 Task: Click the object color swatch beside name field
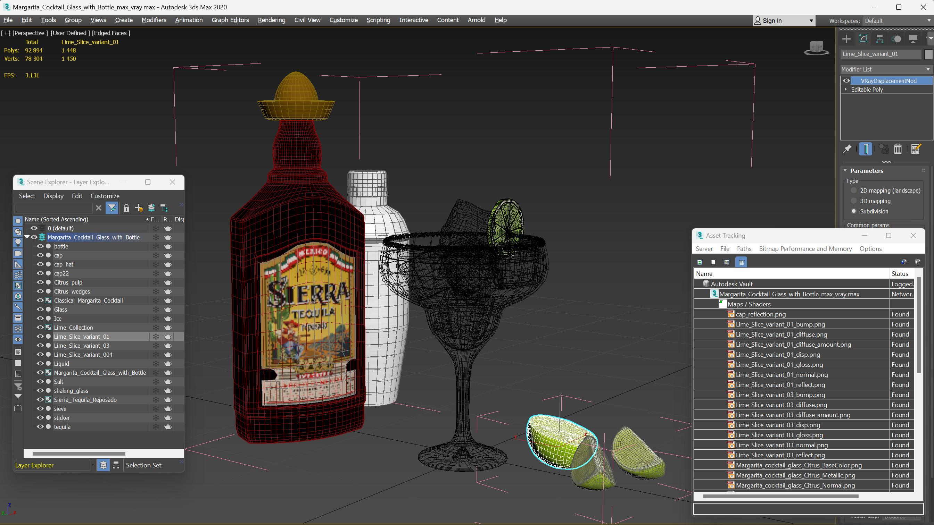click(x=928, y=54)
